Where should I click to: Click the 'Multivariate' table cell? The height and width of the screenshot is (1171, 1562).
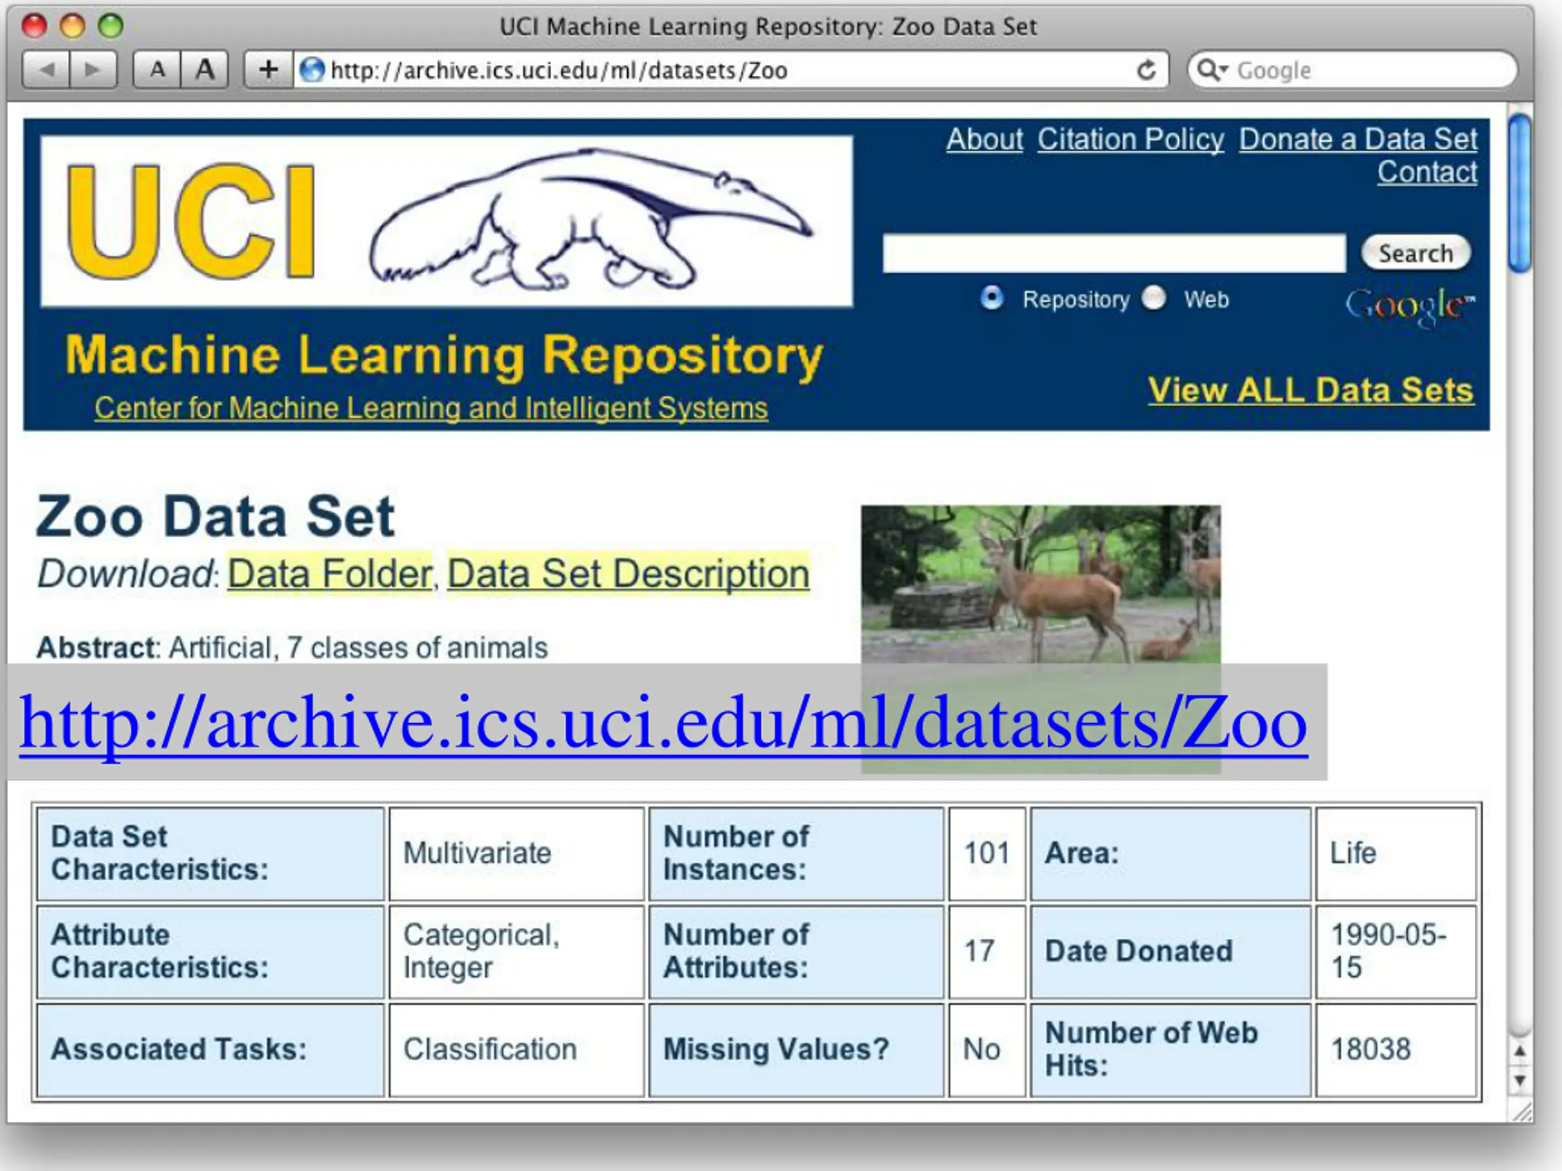(x=516, y=853)
